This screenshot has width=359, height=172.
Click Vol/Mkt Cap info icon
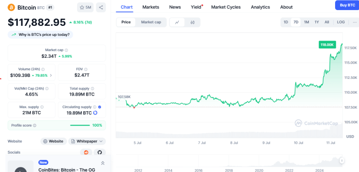(47, 88)
